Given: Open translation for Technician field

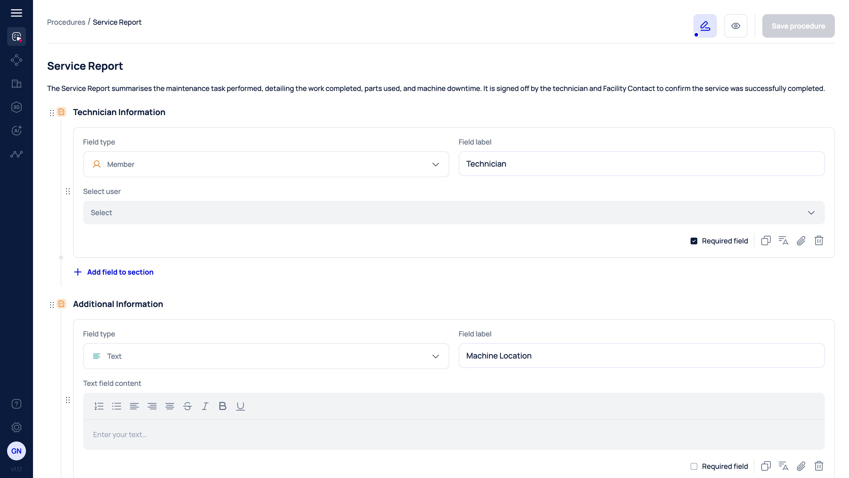Looking at the screenshot, I should click(783, 241).
